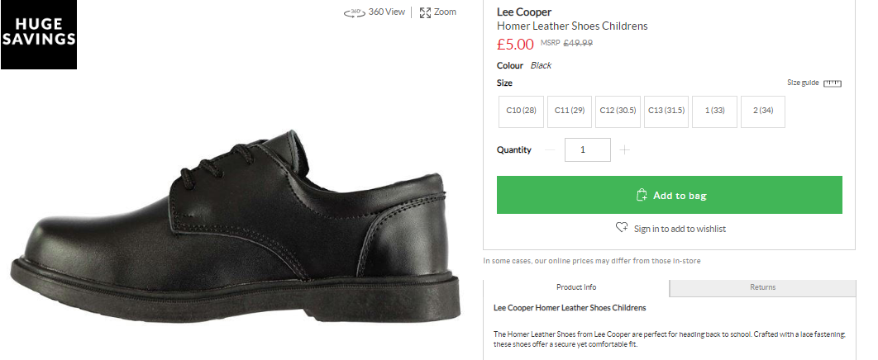Choose size 2 (34)
This screenshot has width=878, height=360.
coord(763,111)
